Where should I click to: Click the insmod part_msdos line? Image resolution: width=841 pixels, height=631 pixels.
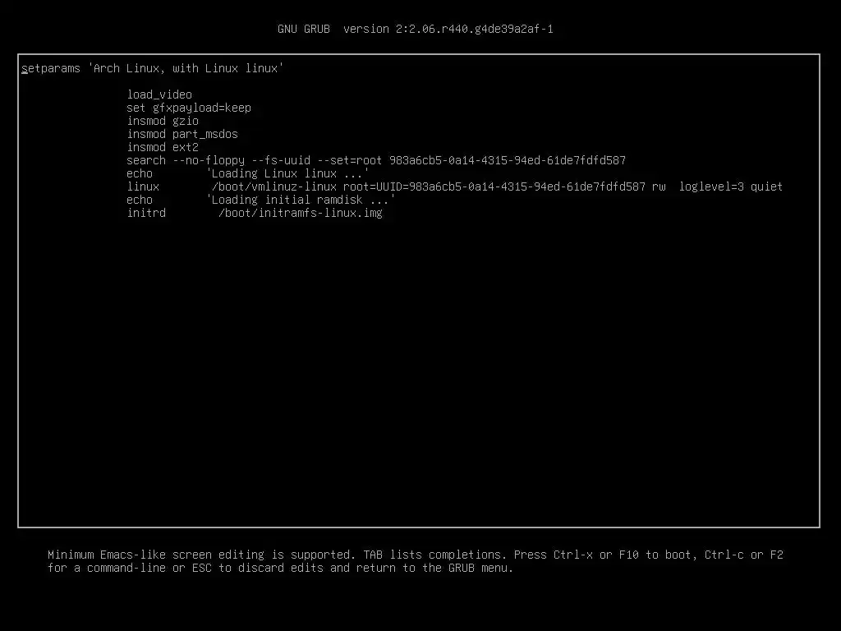(182, 134)
